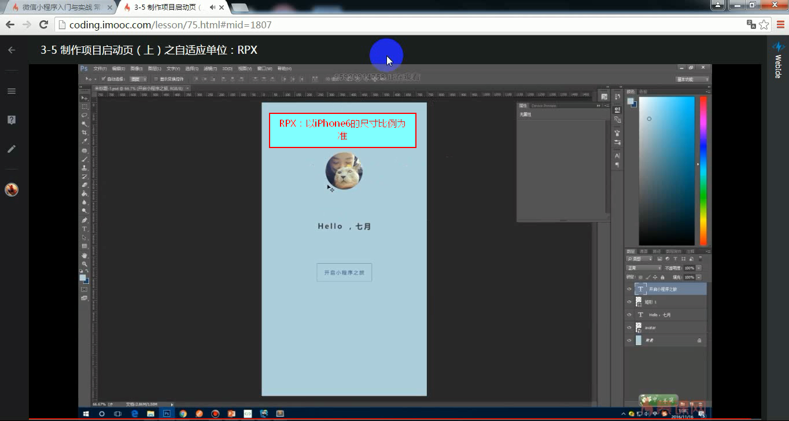Open the 图像 menu
The width and height of the screenshot is (789, 421).
tap(136, 68)
